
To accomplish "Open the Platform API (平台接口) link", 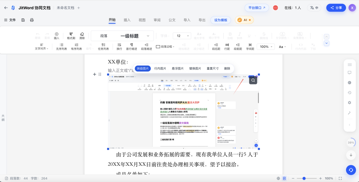I will coord(257,8).
